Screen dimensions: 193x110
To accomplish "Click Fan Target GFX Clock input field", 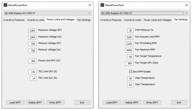I will click(x=129, y=63).
